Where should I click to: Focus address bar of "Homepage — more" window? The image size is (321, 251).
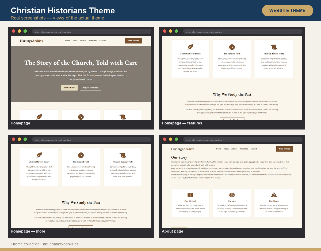coord(92,140)
